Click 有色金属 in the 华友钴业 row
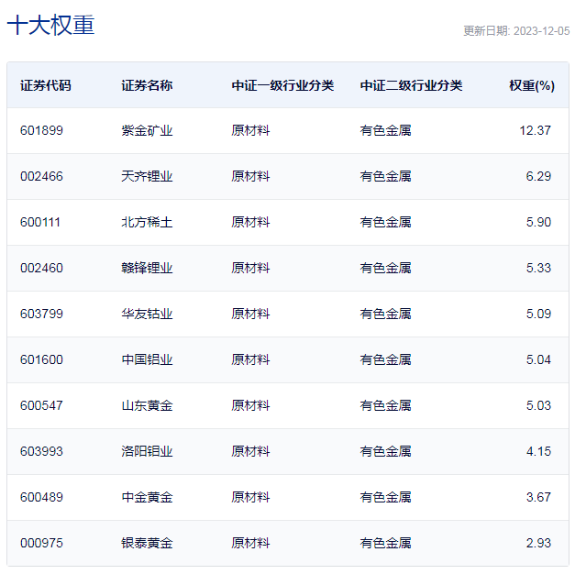The height and width of the screenshot is (574, 575). (x=385, y=314)
